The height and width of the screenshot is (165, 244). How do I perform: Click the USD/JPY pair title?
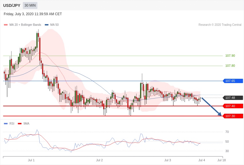[x=12, y=5]
